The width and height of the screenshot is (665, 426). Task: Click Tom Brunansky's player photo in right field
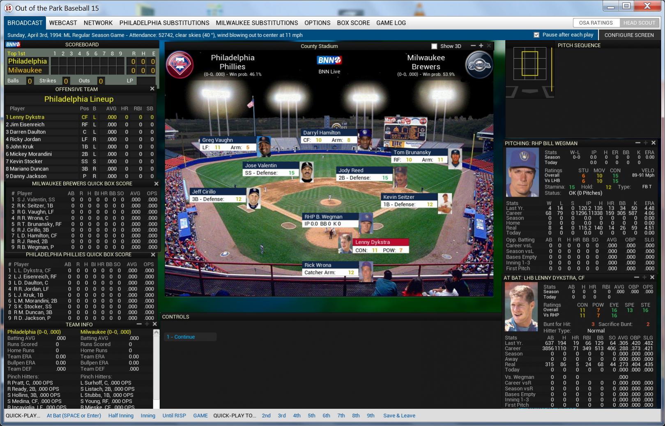click(455, 159)
